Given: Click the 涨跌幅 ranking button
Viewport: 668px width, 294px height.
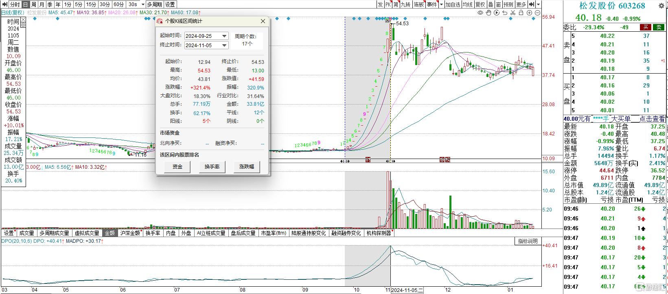Looking at the screenshot, I should (x=246, y=167).
